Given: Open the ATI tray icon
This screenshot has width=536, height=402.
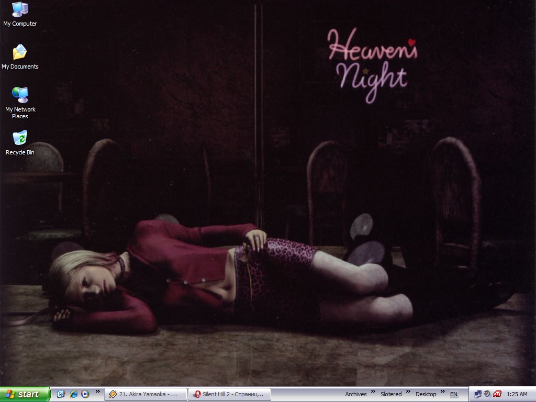Looking at the screenshot, I should click(x=497, y=394).
